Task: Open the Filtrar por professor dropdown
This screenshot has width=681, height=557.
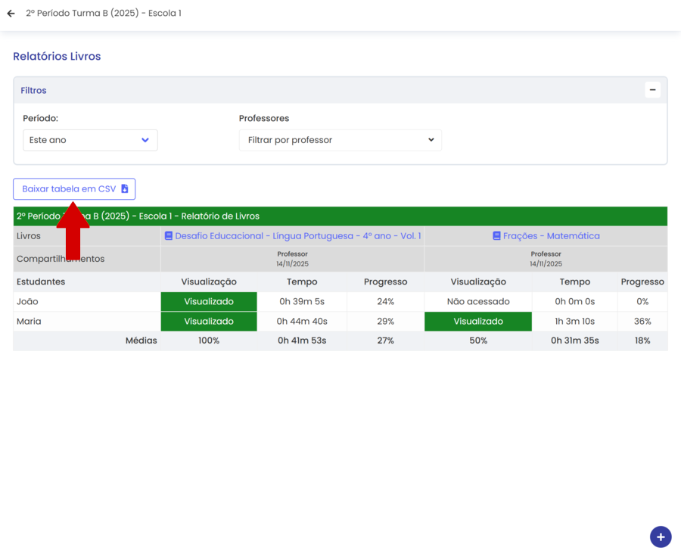Action: (340, 140)
